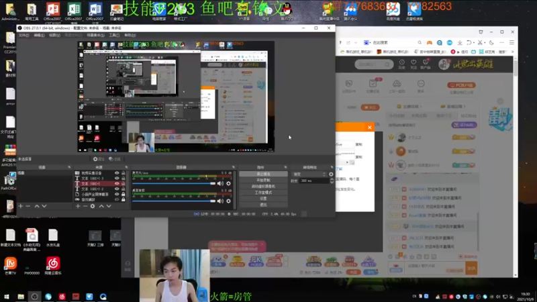Open the source properties gear below the sources list
This screenshot has width=537, height=302.
point(93,206)
